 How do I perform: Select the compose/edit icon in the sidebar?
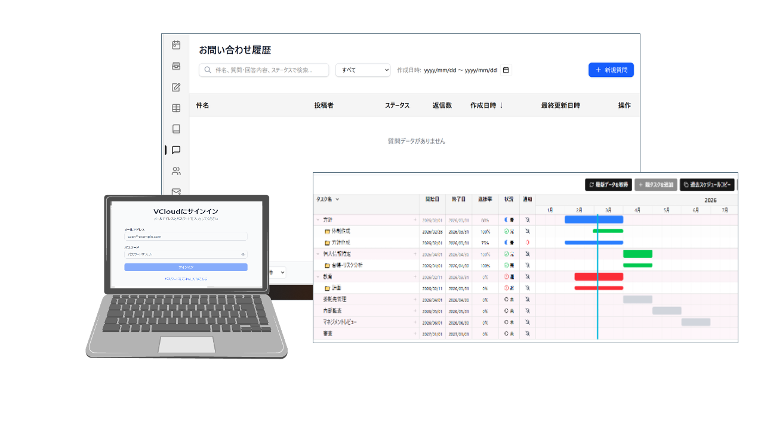pos(175,86)
